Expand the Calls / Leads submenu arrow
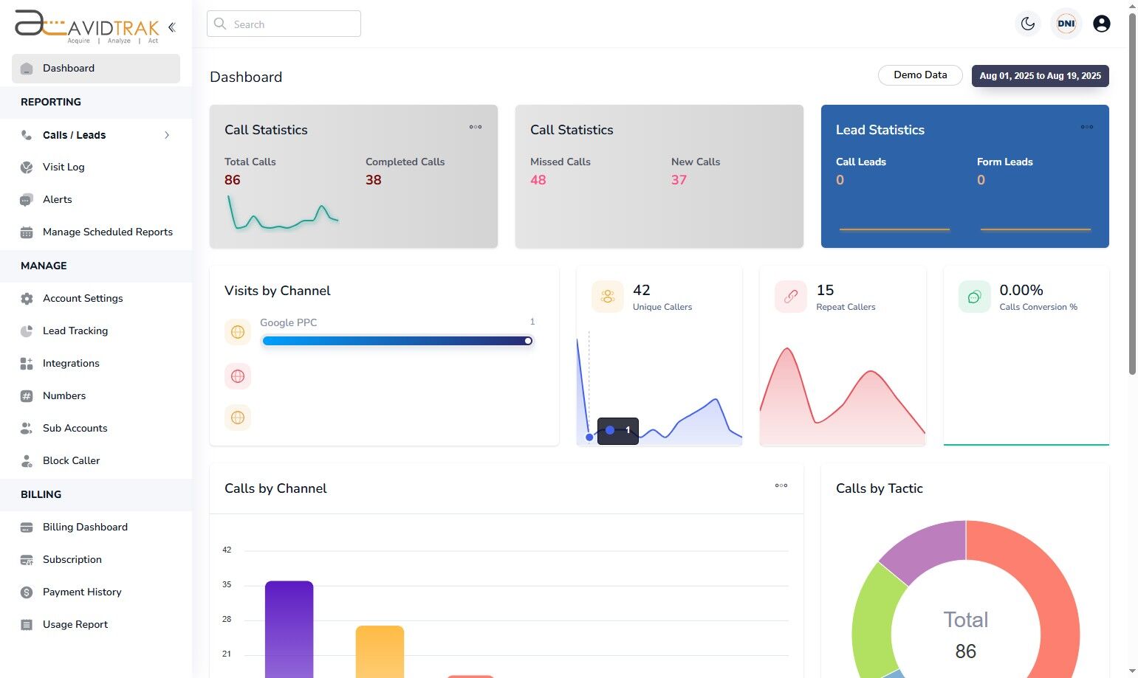Image resolution: width=1138 pixels, height=678 pixels. click(167, 135)
